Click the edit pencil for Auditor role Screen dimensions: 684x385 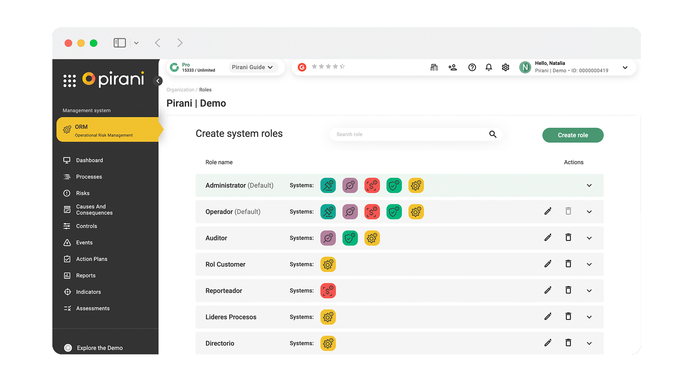(548, 238)
